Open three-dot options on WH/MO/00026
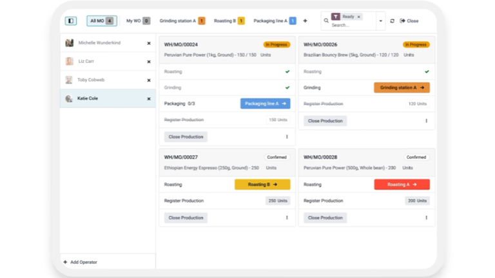Viewport: 495px width, 278px height. click(x=426, y=120)
